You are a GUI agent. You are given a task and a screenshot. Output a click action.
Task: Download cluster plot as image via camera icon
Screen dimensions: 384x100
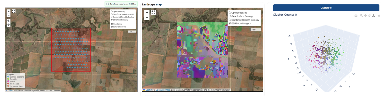pos(356,16)
